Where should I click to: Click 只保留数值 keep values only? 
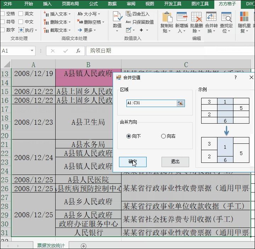pos(140,22)
